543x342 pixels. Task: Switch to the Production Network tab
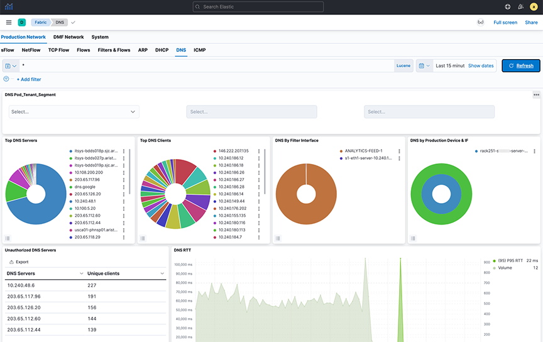23,37
